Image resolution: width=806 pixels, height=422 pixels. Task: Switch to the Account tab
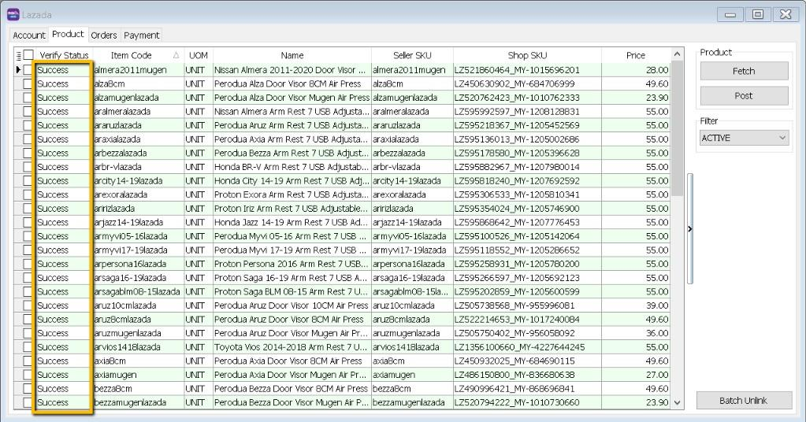(x=29, y=35)
